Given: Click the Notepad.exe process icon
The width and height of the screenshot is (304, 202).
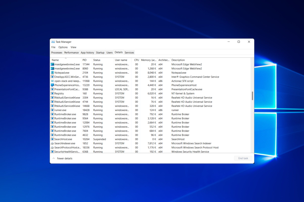Looking at the screenshot, I should click(x=52, y=73).
